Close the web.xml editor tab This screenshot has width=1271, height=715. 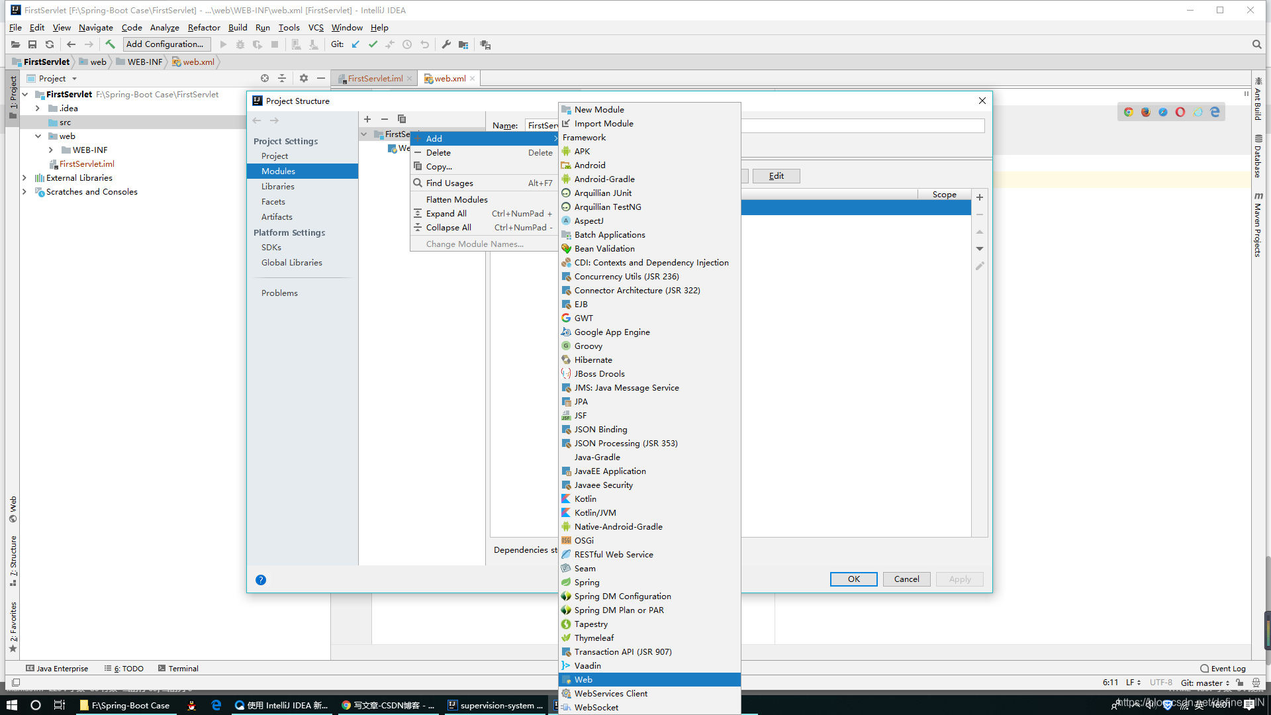tap(473, 79)
